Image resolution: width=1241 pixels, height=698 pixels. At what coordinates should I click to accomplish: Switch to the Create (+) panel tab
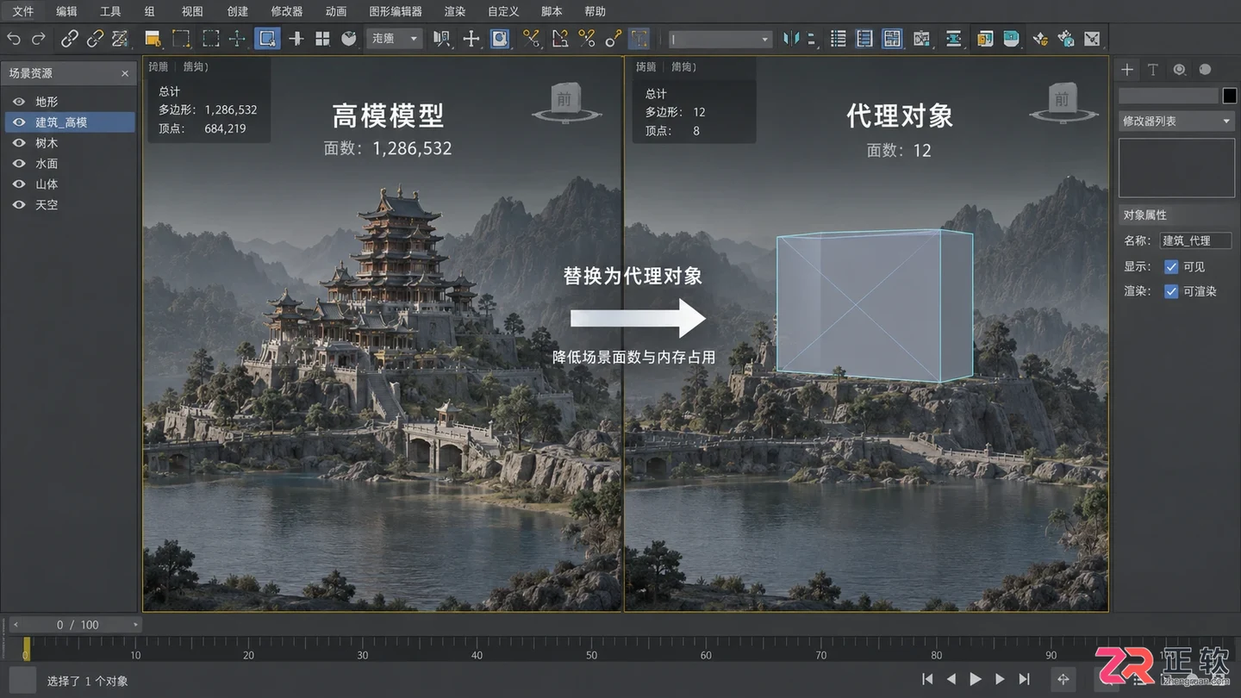click(1127, 70)
